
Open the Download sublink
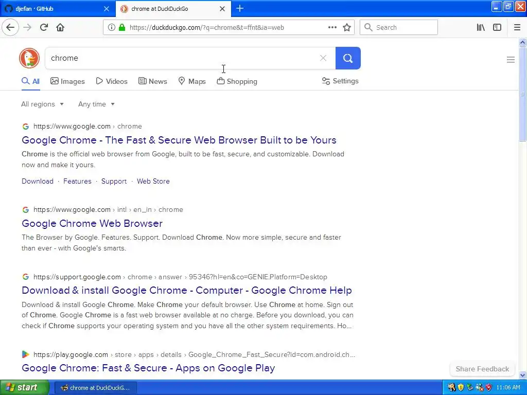pos(37,181)
